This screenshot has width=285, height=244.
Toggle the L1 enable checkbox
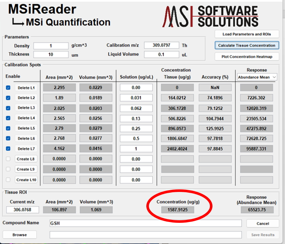8,88
